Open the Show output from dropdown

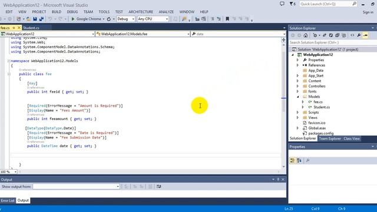click(x=76, y=187)
